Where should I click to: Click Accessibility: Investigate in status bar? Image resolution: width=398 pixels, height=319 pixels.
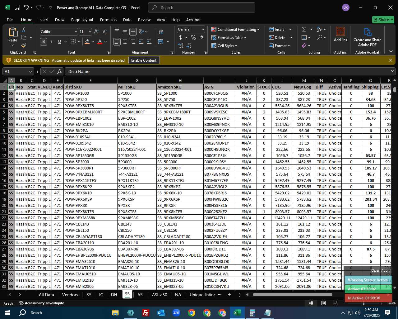coord(42,303)
